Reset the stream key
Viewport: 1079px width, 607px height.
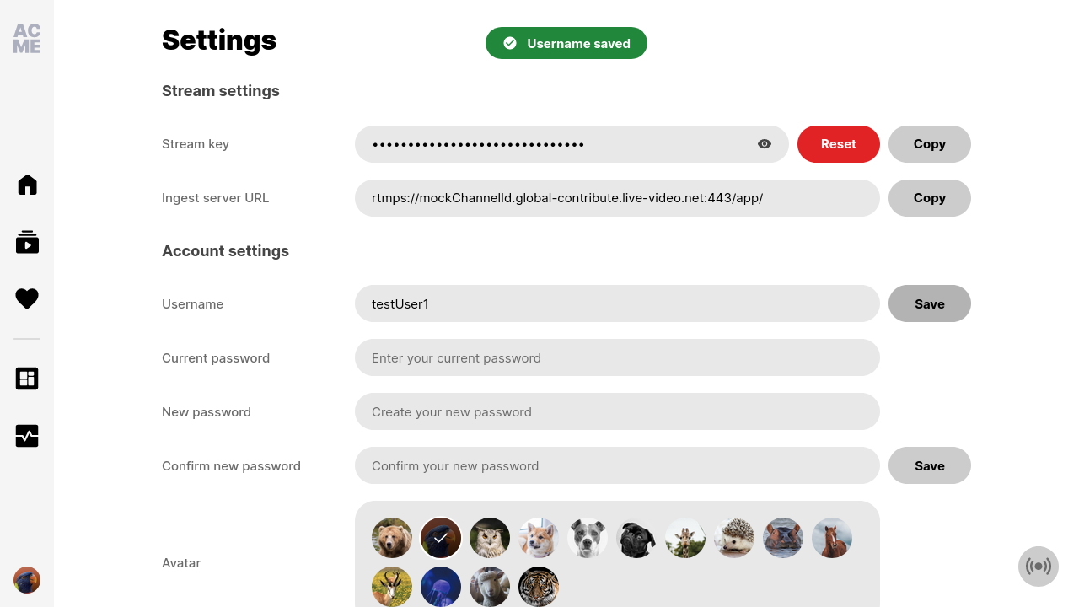click(x=839, y=144)
